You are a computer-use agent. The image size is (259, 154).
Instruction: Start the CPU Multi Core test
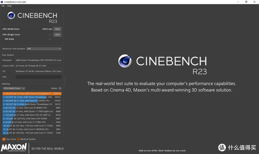pos(57,29)
